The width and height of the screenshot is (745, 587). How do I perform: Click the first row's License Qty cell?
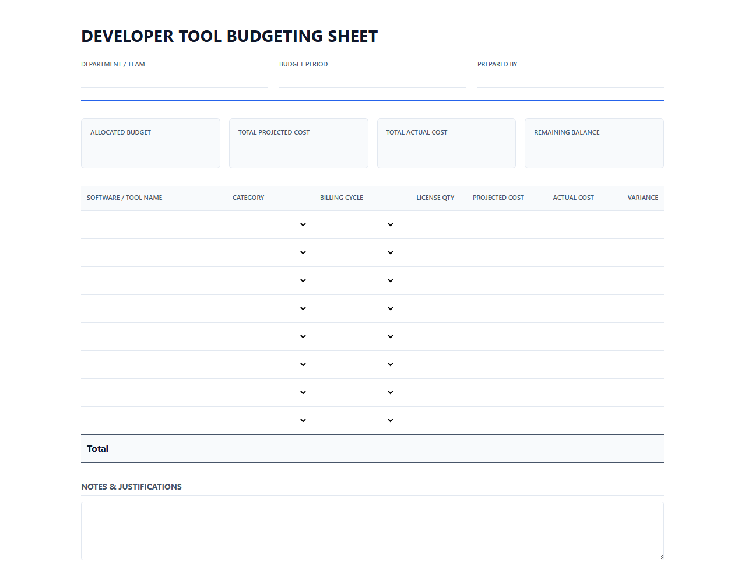[x=430, y=225]
